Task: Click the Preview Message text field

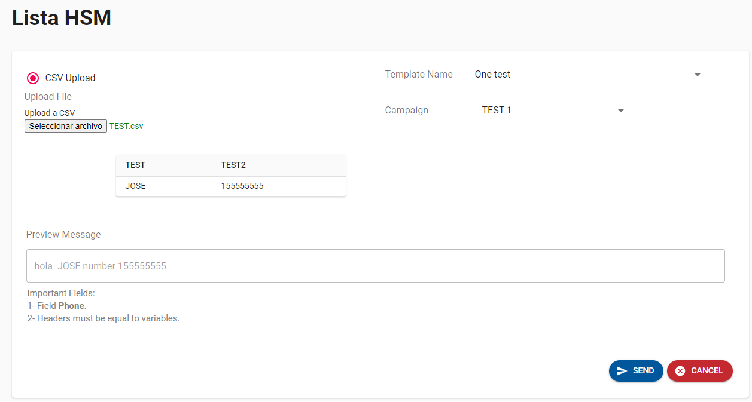Action: 375,266
